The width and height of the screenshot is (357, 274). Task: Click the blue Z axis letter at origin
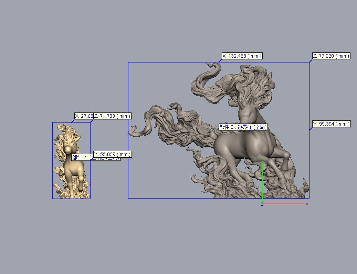click(262, 204)
